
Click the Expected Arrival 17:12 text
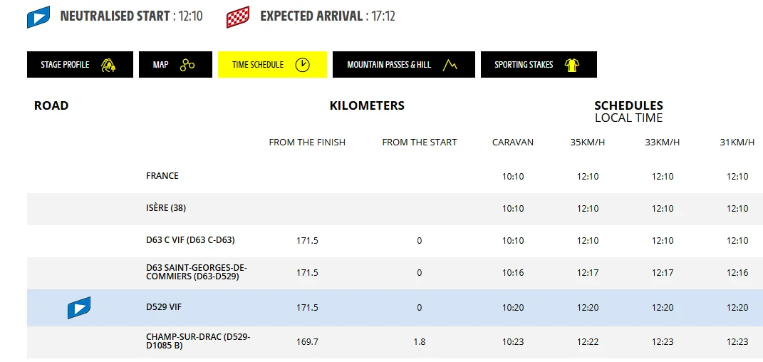tap(328, 16)
